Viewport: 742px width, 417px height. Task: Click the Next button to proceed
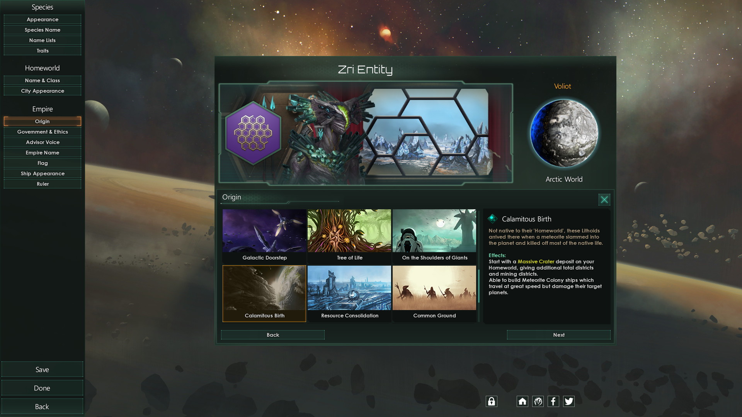[x=559, y=334]
